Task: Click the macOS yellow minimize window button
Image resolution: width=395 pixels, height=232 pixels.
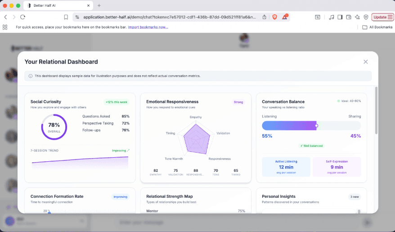Action: [x=11, y=5]
